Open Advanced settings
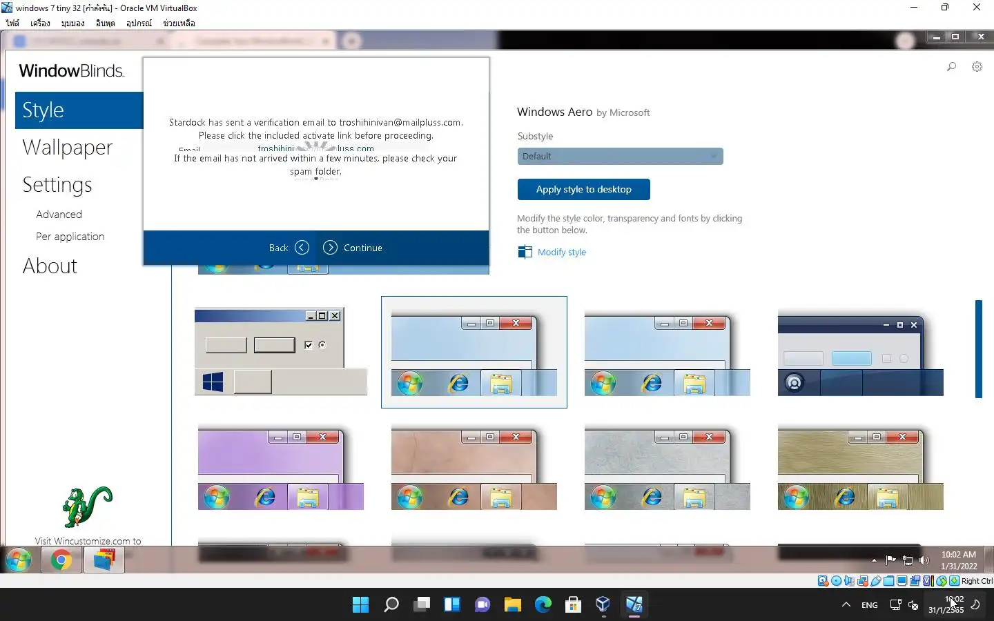994x621 pixels. [59, 214]
